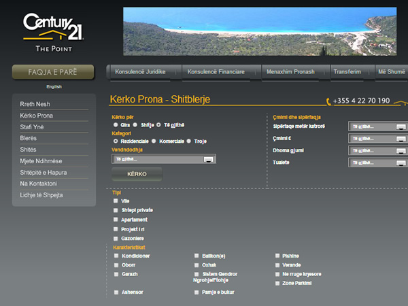Tick the Garazh checkbox
The width and height of the screenshot is (408, 306).
(x=116, y=274)
